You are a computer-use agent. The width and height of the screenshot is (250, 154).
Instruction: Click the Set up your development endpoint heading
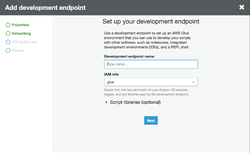coord(151,21)
